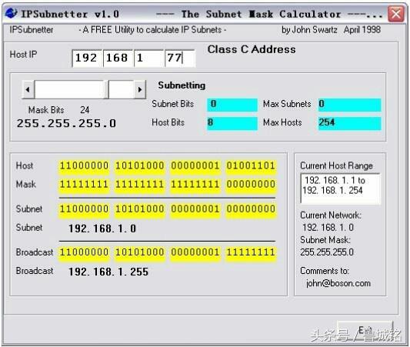Image resolution: width=410 pixels, height=347 pixels.
Task: Click the Subnet address 192.168.1.0
Action: (x=102, y=229)
